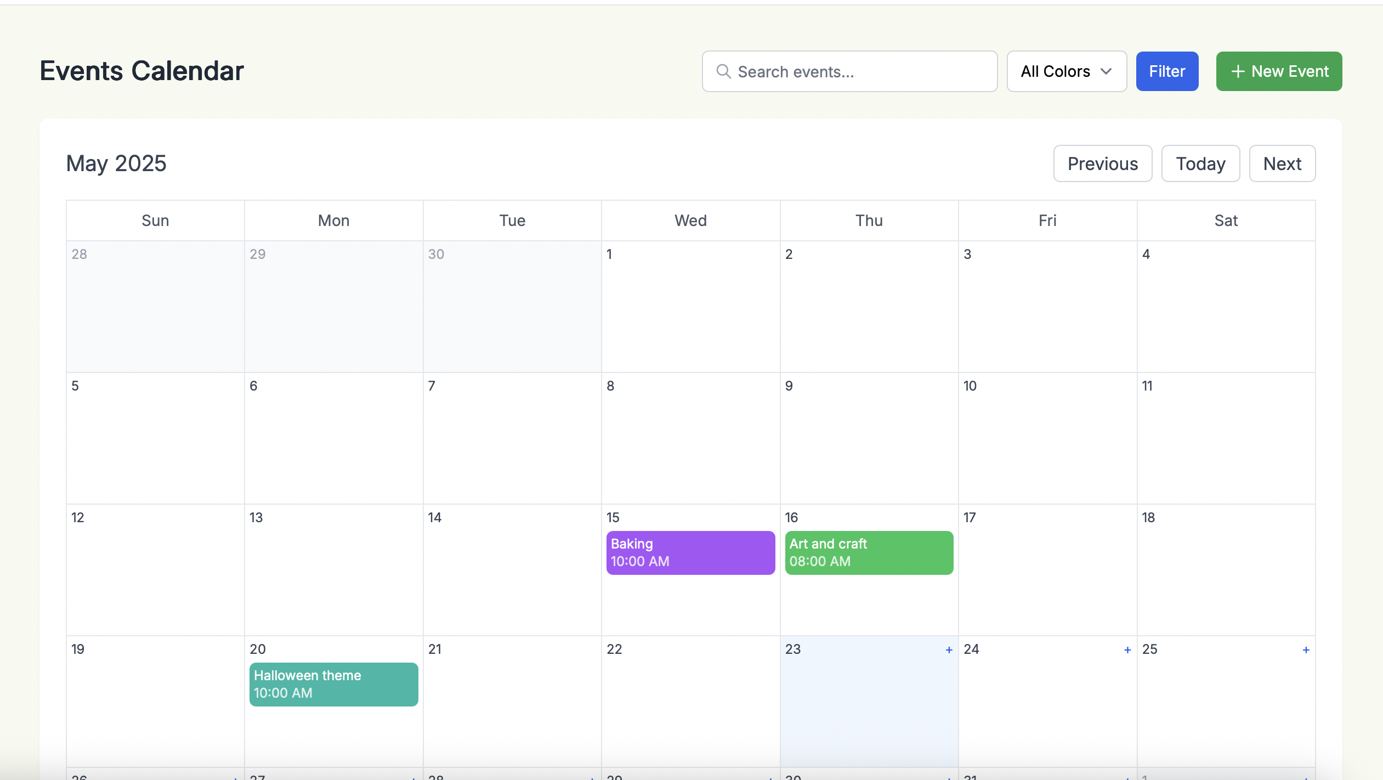Click the Events Calendar title

pyautogui.click(x=142, y=71)
